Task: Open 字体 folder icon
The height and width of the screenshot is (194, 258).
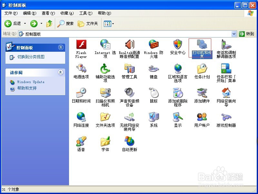Action: (105, 141)
